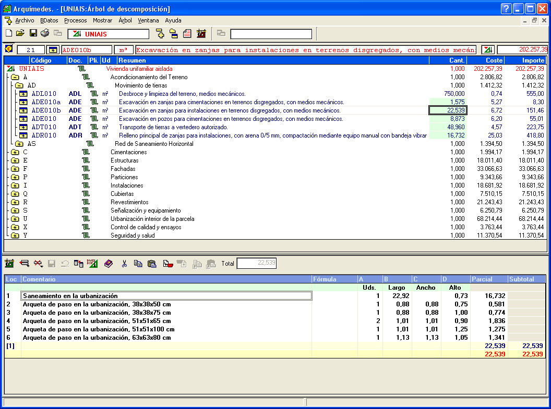Click the Resumen column header

click(x=273, y=60)
